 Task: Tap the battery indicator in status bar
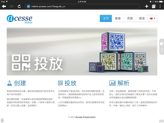[161, 2]
